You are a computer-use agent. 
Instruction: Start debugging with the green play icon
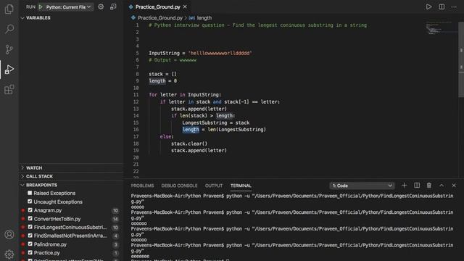click(41, 7)
